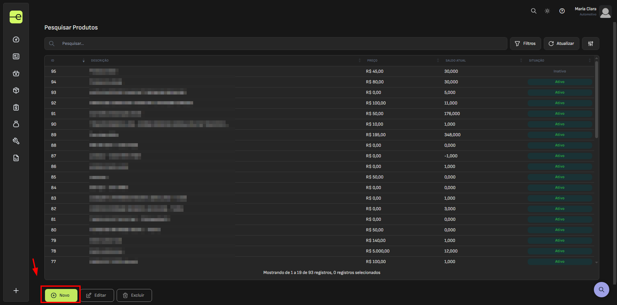Image resolution: width=617 pixels, height=305 pixels.
Task: Click the Novo button
Action: tap(61, 295)
